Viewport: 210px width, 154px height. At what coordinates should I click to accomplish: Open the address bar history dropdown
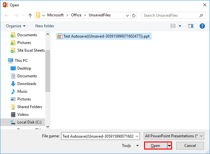(x=127, y=16)
